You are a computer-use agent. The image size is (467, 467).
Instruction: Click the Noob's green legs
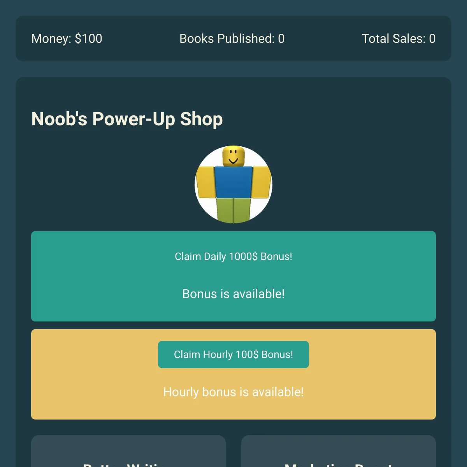coord(233,210)
